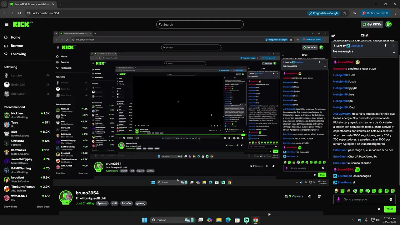Focus the Kick Search field
The image size is (400, 225).
pyautogui.click(x=200, y=24)
